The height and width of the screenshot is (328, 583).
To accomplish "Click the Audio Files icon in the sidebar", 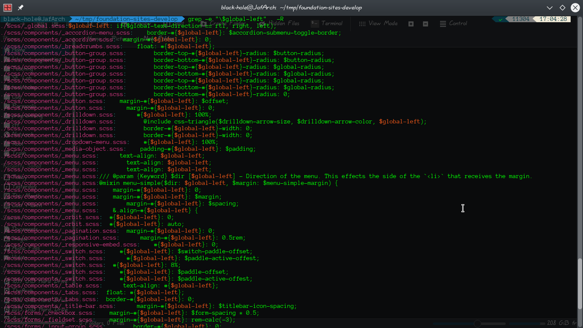I will tap(26, 248).
